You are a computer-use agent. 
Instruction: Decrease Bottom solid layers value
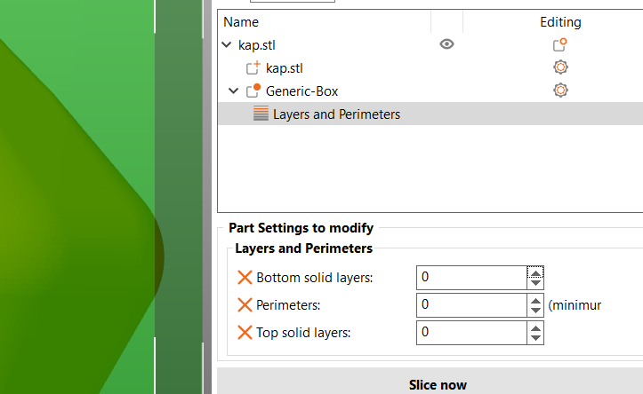(535, 283)
